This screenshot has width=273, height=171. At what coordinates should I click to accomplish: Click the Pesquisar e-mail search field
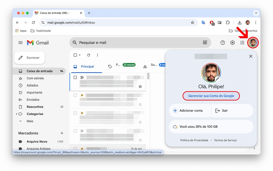136,43
